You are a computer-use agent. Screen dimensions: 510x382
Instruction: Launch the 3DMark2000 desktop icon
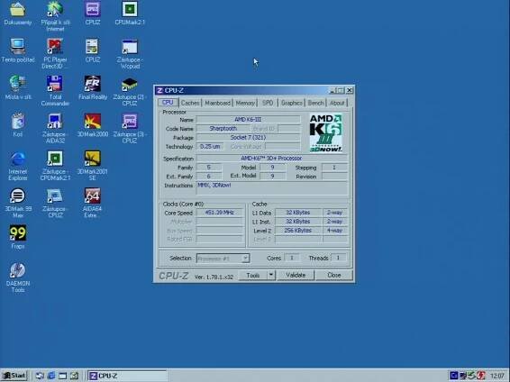(x=93, y=122)
